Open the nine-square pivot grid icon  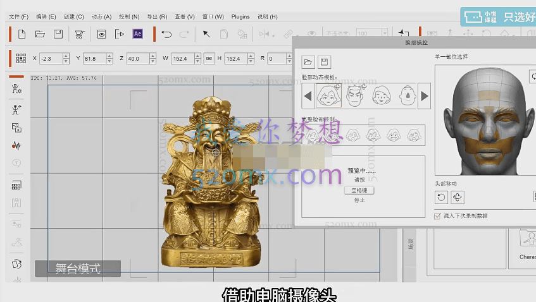coord(21,58)
